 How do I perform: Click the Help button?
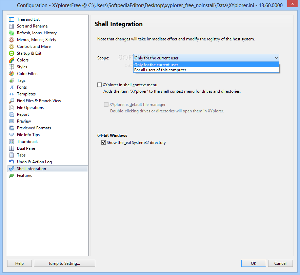[x=20, y=263]
